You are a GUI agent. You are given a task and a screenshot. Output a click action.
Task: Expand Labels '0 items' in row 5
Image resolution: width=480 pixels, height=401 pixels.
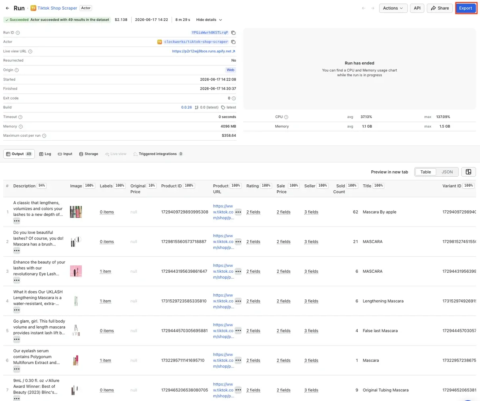107,331
